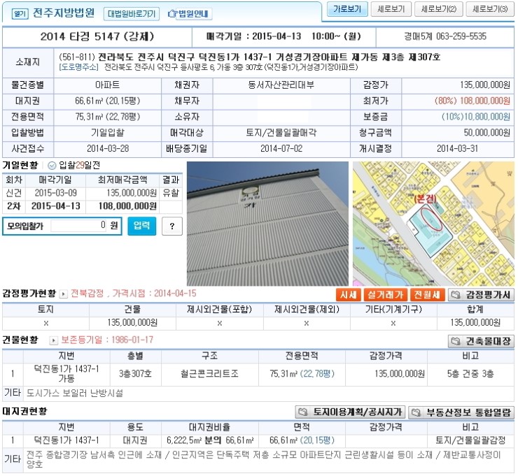Click the 청구금액 value 50,000,000원

pos(487,133)
